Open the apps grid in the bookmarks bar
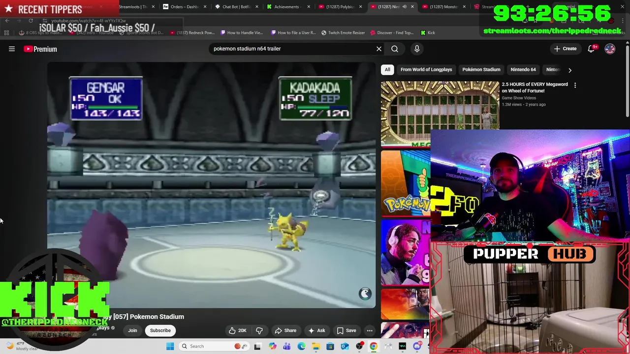Viewport: 630px width, 354px height. [6, 32]
